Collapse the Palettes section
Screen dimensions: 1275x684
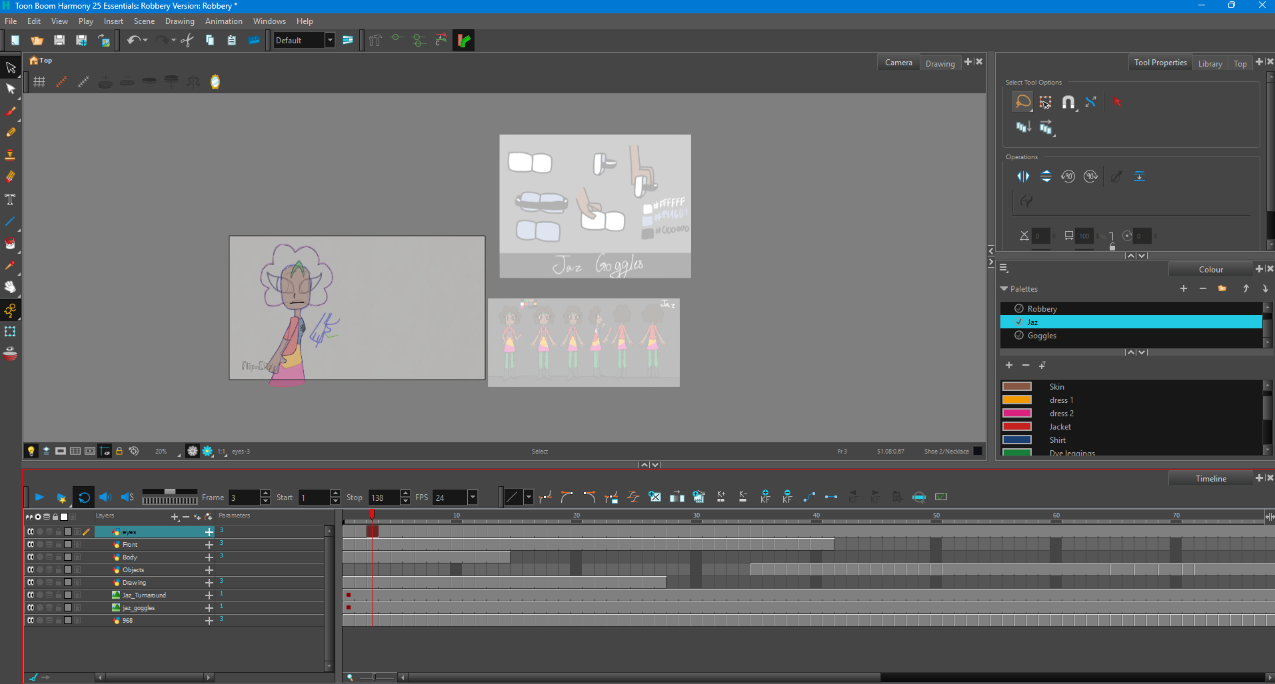coord(1004,289)
